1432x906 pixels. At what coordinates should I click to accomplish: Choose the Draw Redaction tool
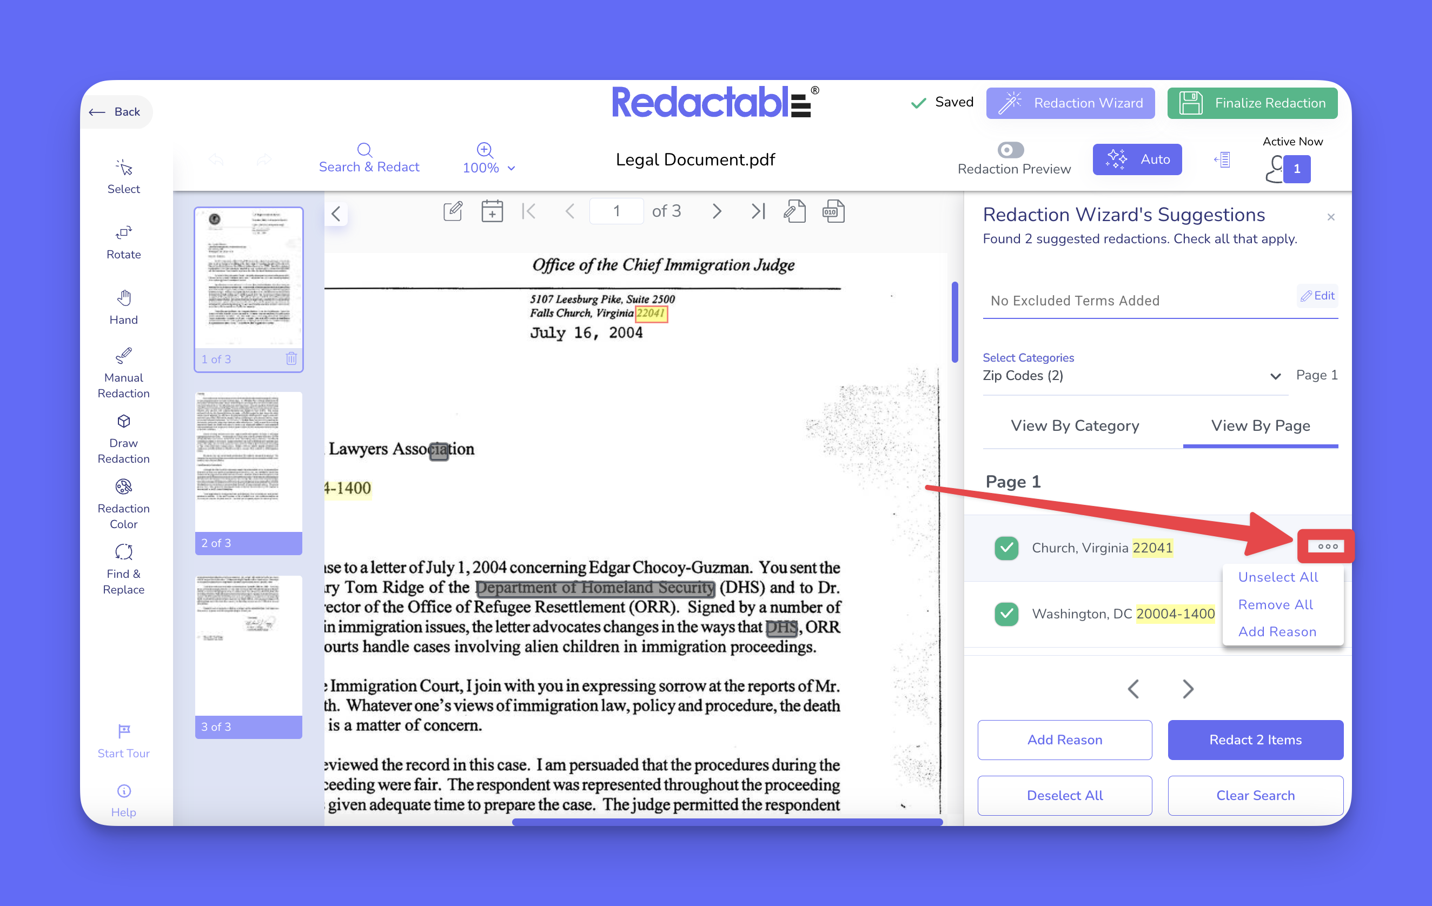[123, 439]
